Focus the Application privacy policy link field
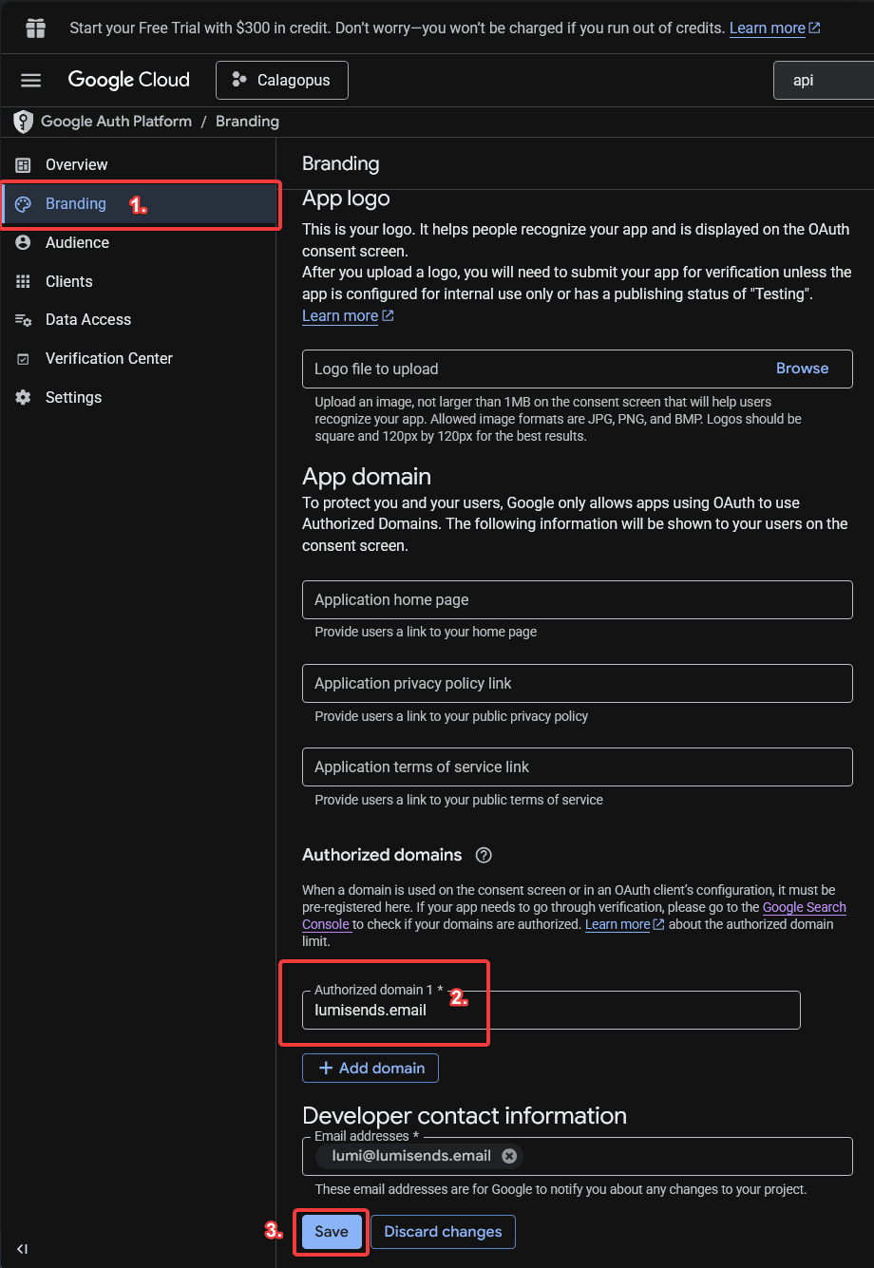The height and width of the screenshot is (1268, 874). point(577,684)
